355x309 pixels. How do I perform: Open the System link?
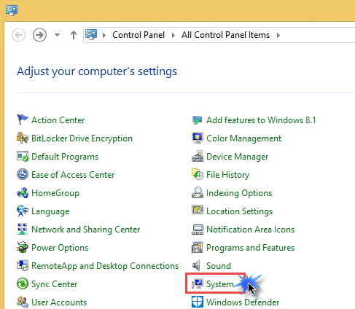click(219, 284)
